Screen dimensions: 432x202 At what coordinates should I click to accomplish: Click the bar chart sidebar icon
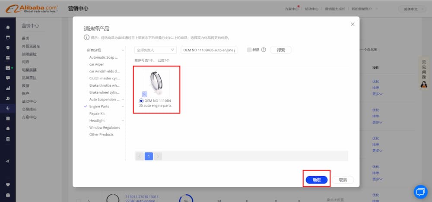point(8,88)
